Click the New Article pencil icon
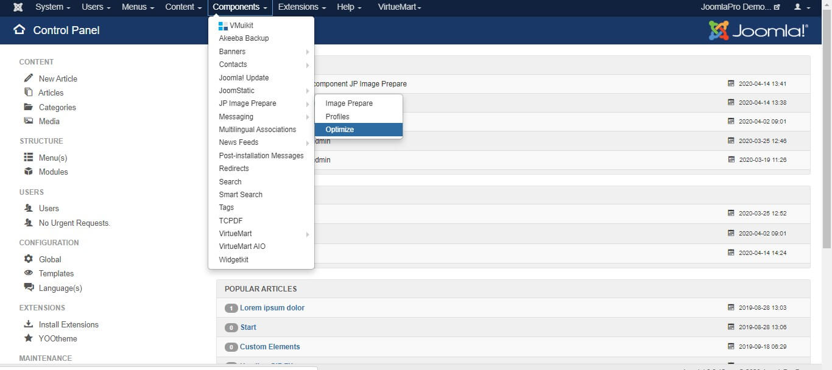This screenshot has width=832, height=370. (28, 78)
